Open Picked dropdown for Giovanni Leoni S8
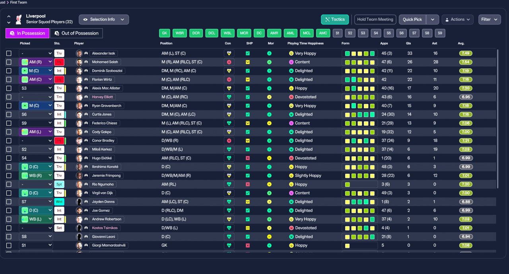Screen dimensions: 509x274 [36, 237]
